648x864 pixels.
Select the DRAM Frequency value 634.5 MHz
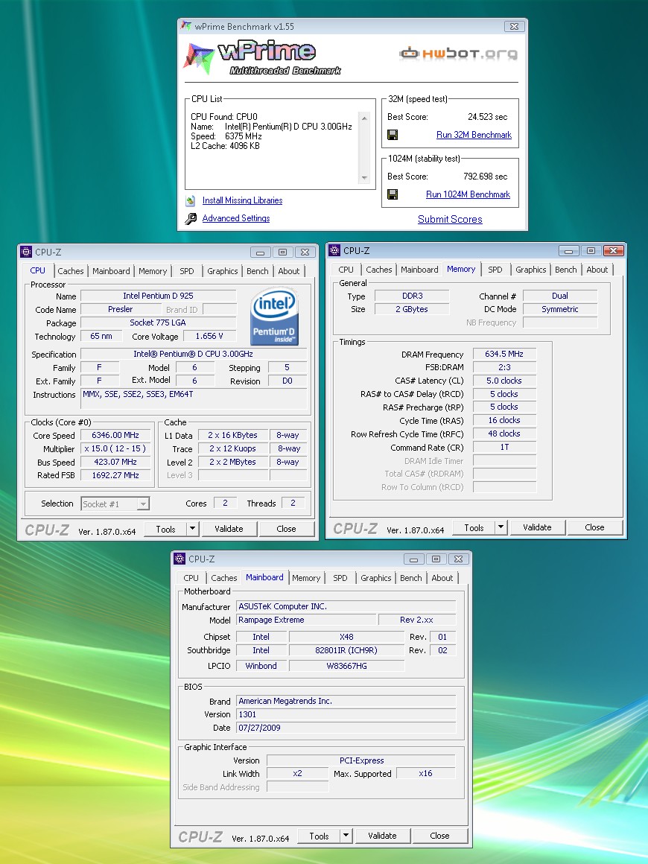click(x=504, y=355)
